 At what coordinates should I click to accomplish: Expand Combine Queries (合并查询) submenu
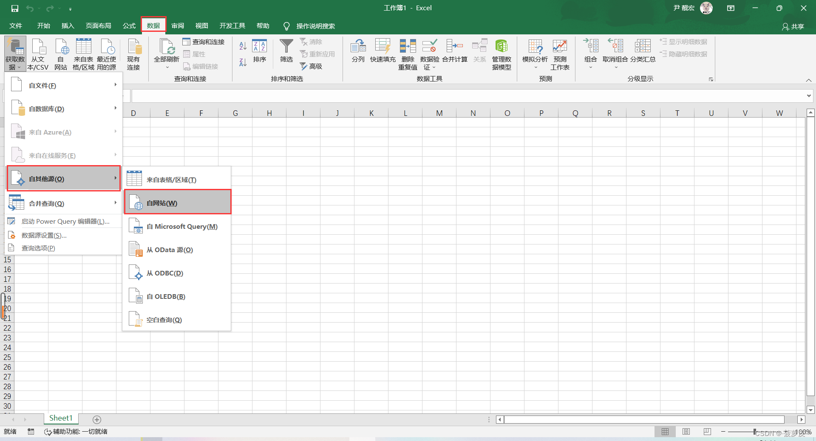[64, 203]
